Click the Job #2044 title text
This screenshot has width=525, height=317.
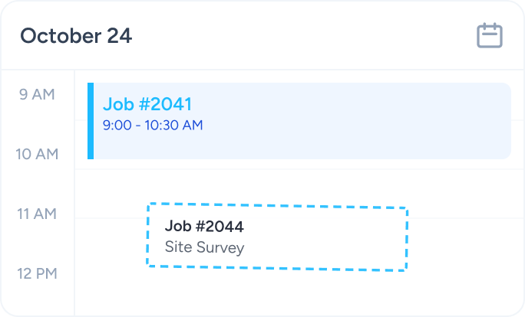[x=203, y=227]
